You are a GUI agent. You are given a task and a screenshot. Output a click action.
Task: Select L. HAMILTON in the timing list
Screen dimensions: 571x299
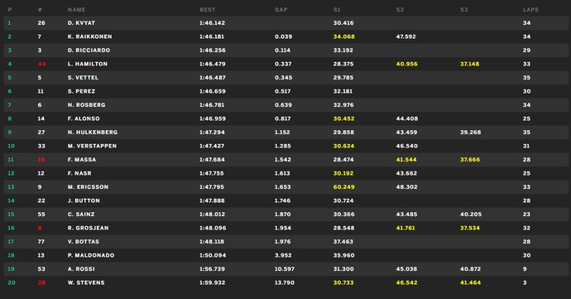88,64
